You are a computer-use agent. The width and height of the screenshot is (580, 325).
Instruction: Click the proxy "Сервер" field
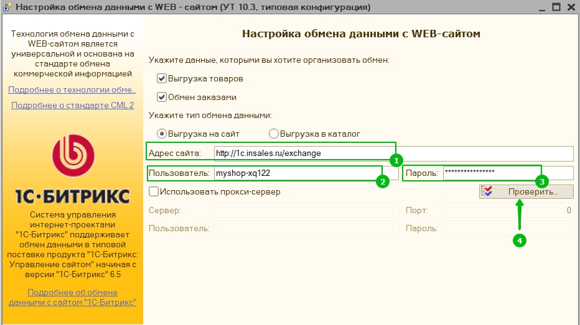(x=306, y=210)
